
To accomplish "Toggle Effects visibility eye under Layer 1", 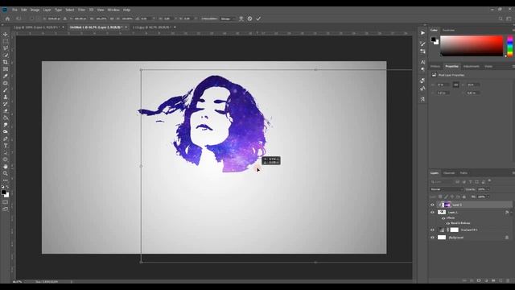I will coord(443,218).
